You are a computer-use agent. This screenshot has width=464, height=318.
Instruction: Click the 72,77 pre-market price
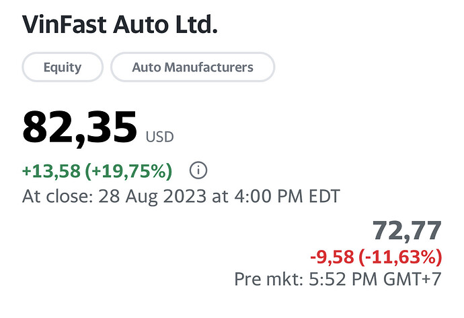408,231
